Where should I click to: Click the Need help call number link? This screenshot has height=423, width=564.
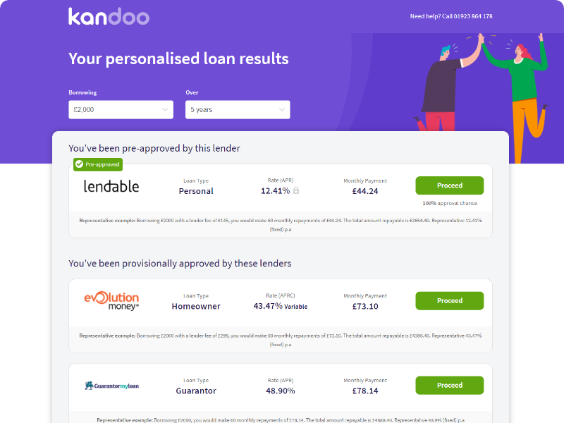[x=451, y=16]
